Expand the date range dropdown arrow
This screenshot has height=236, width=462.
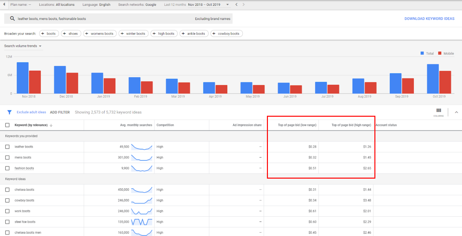227,4
